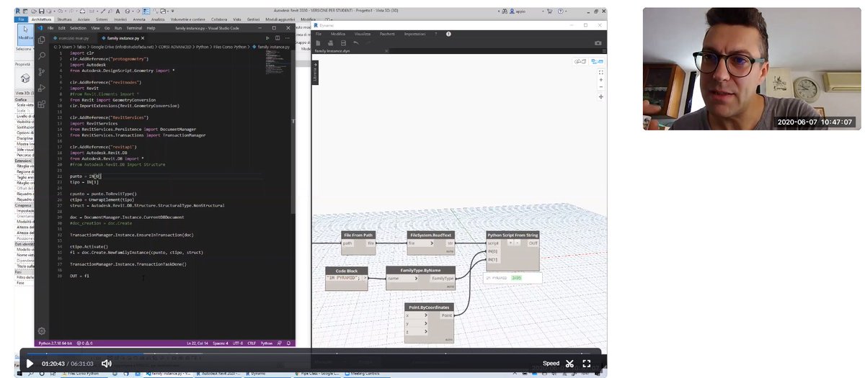
Task: Click Python language mode in status bar
Action: coord(266,343)
